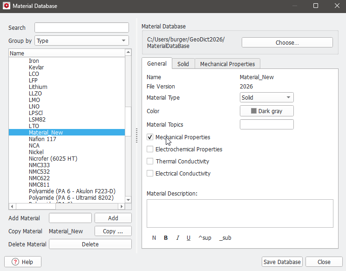
Task: Switch to the Solid tab
Action: 183,64
